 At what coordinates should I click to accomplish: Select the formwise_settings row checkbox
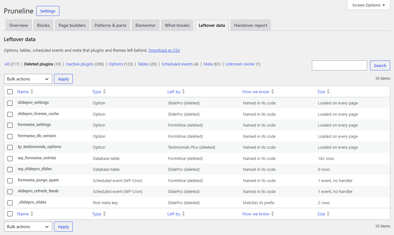(10, 125)
